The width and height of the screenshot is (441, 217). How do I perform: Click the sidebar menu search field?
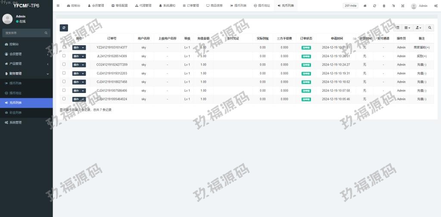pos(24,33)
